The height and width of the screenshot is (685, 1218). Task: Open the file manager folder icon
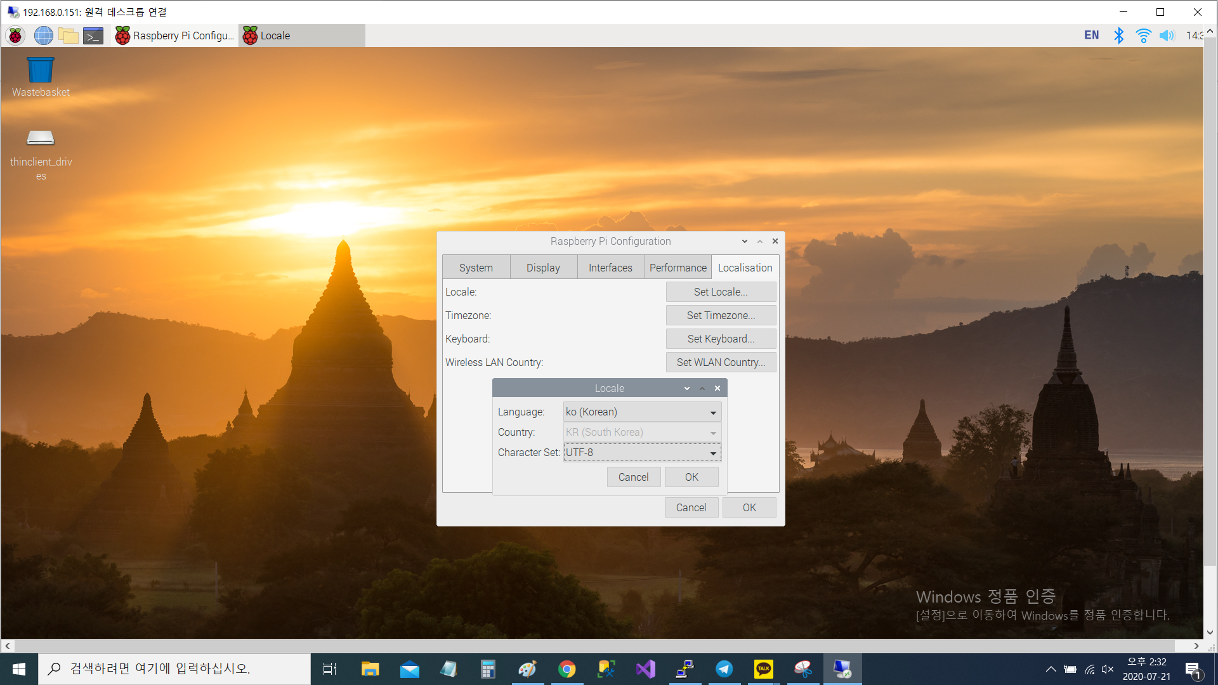tap(68, 36)
